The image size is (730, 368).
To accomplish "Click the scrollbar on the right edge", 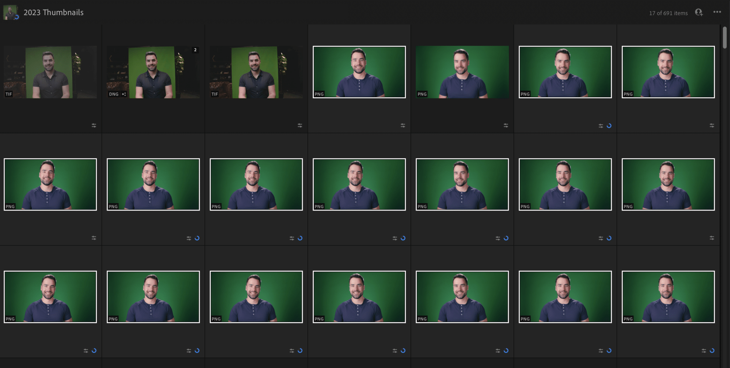I will click(x=725, y=37).
